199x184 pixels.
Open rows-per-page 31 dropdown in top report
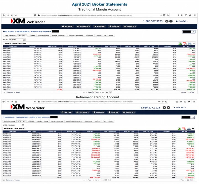coord(108,92)
